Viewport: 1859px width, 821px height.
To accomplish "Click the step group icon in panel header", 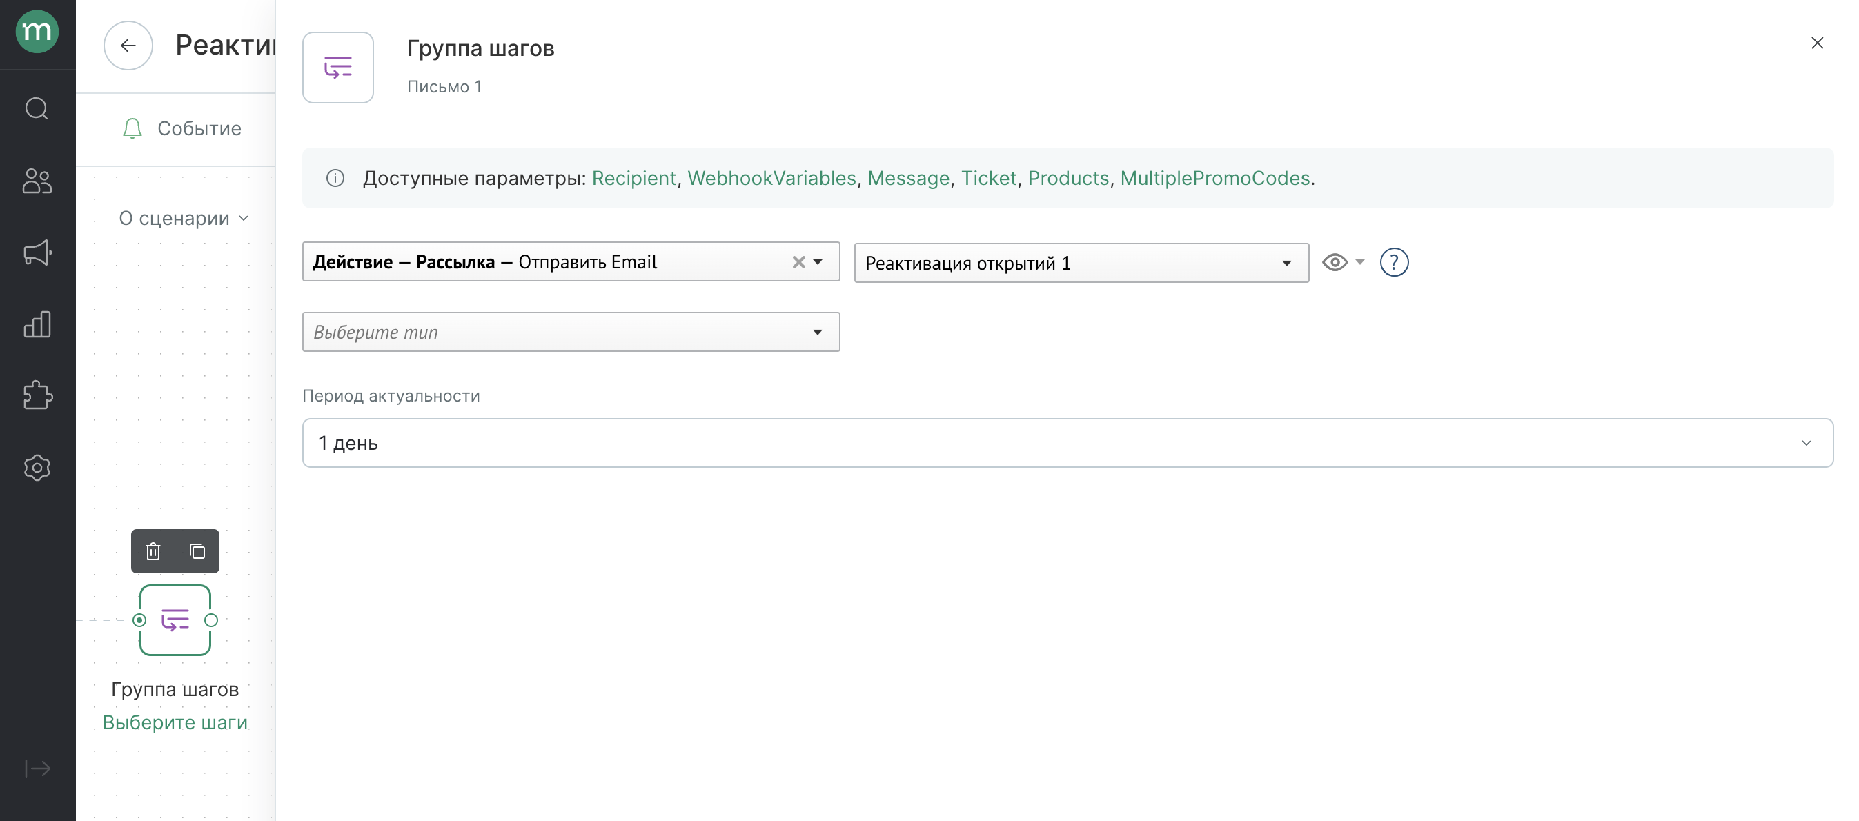I will pos(337,68).
